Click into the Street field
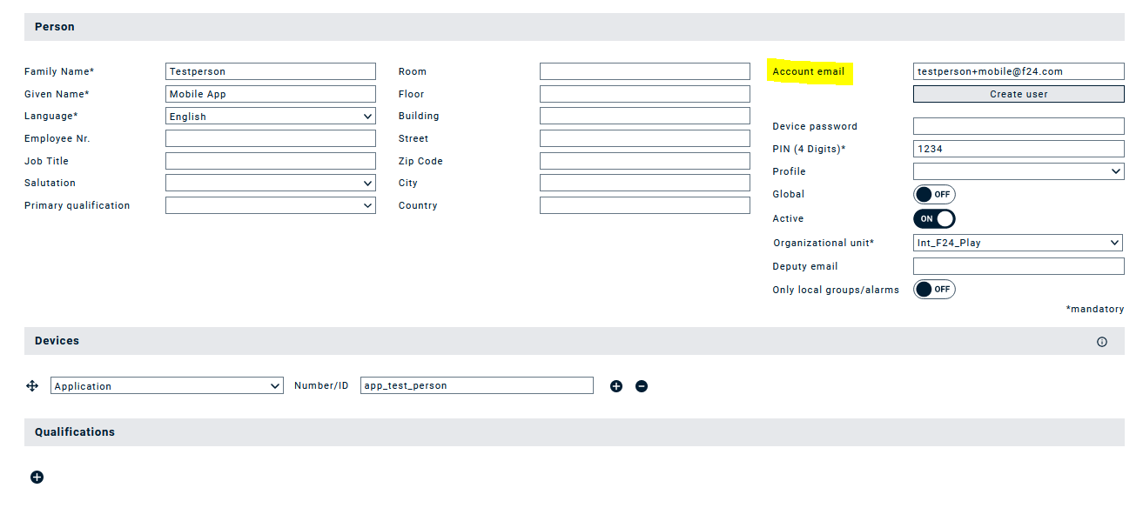 point(645,138)
